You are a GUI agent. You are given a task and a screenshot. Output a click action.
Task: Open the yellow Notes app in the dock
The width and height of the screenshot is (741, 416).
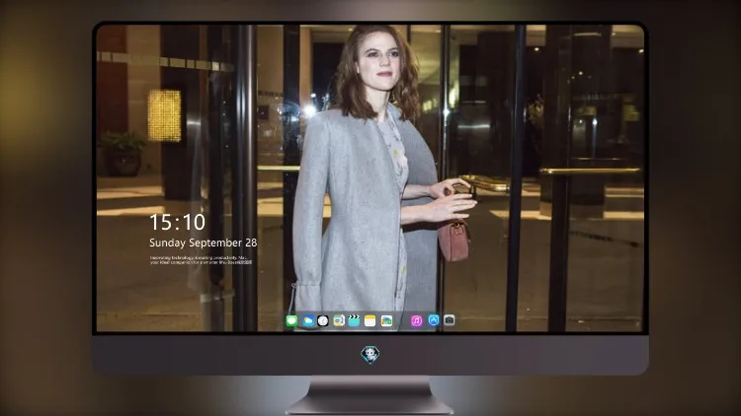pos(370,321)
